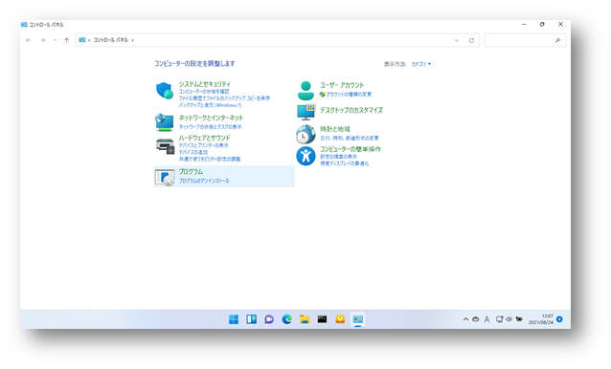This screenshot has width=611, height=369.
Task: Click the search magnifier icon
Action: click(557, 40)
